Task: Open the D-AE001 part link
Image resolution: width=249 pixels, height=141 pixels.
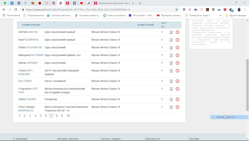Action: pyautogui.click(x=31, y=99)
